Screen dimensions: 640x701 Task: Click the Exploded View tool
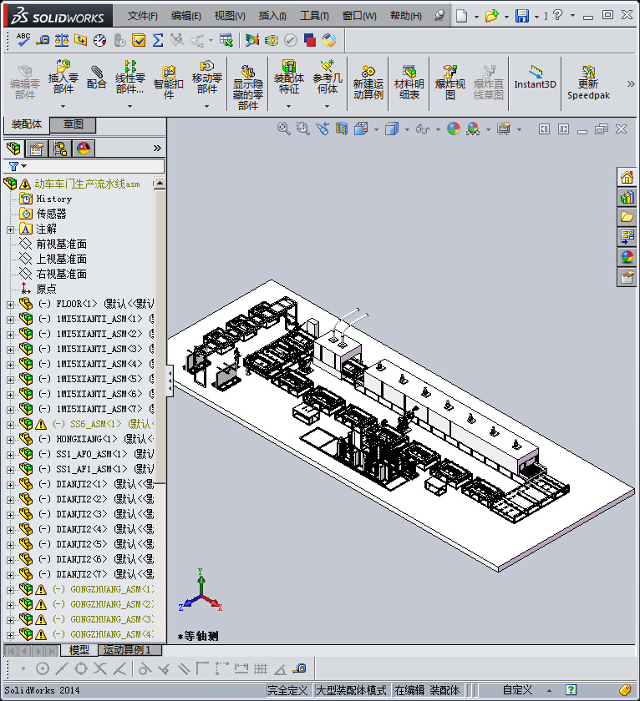(450, 83)
